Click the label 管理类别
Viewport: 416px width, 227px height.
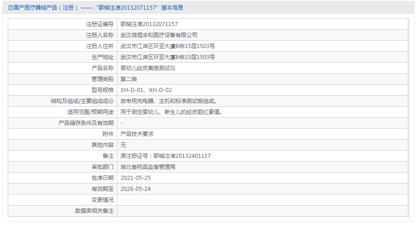(x=103, y=79)
